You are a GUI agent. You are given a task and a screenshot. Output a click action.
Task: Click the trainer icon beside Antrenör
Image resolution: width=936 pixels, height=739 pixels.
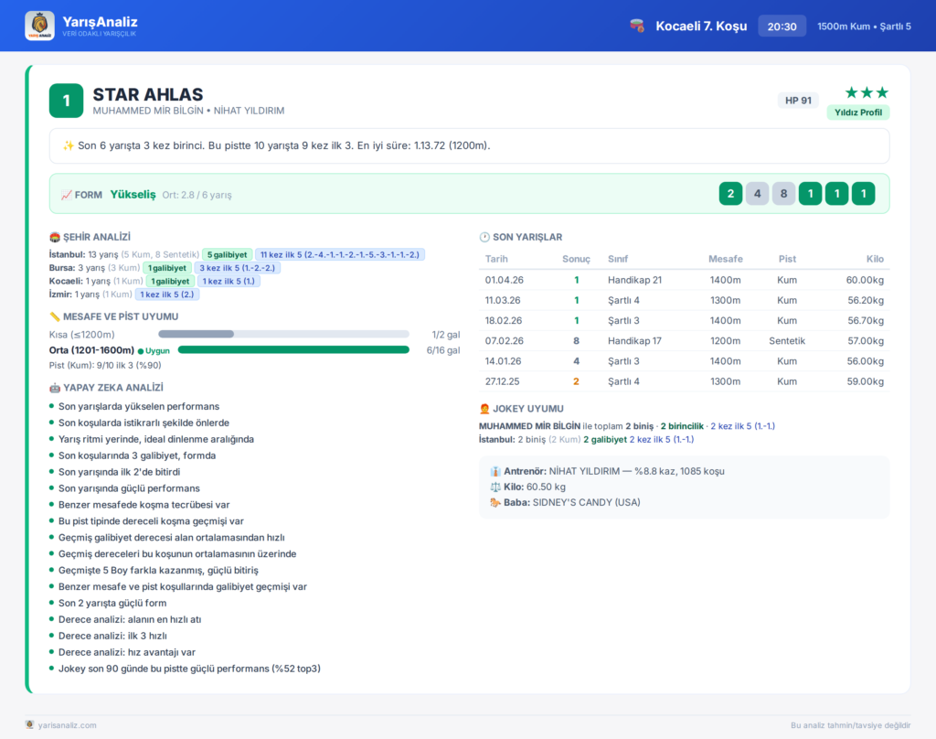tap(495, 471)
